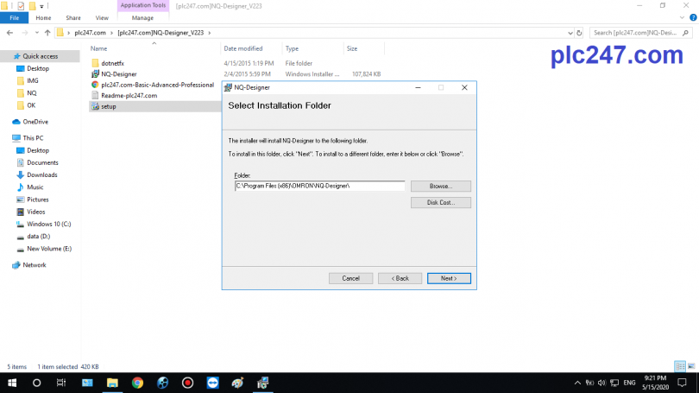Image resolution: width=699 pixels, height=393 pixels.
Task: Select Downloads in the navigation pane
Action: coord(41,174)
